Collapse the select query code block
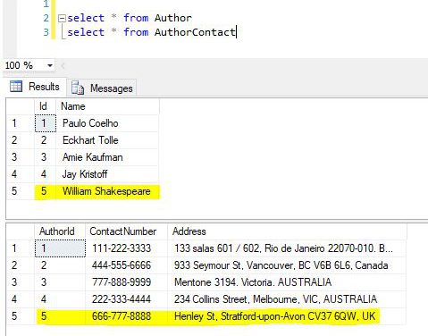Image resolution: width=428 pixels, height=336 pixels. point(62,19)
